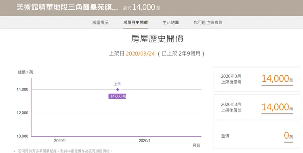Click the purple 14,000 萬 tooltip label
This screenshot has height=153, width=303.
pos(117,96)
